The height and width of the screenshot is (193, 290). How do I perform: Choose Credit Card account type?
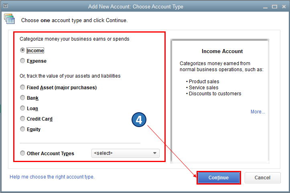click(22, 119)
